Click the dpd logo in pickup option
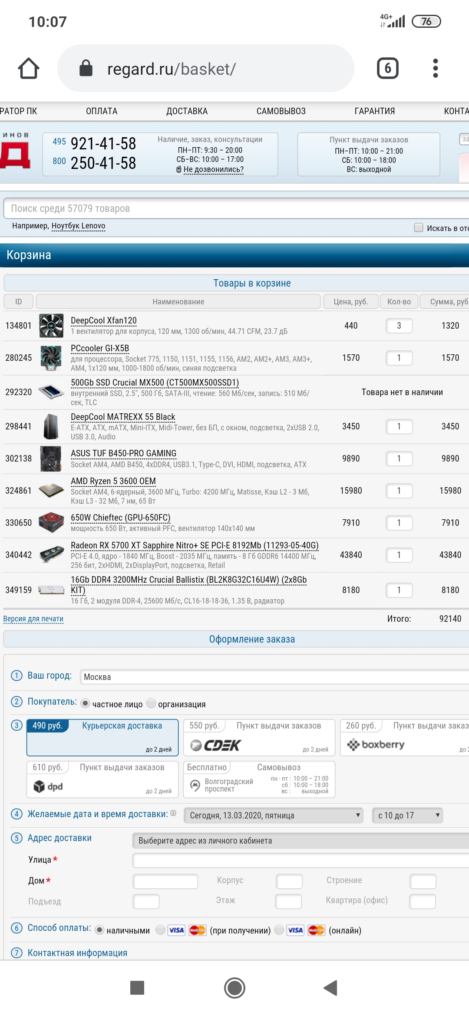Viewport: 469px width, 1016px height. point(48,786)
